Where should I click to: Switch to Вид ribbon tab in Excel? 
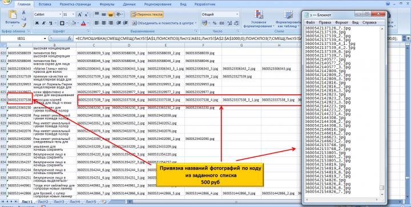click(x=183, y=5)
